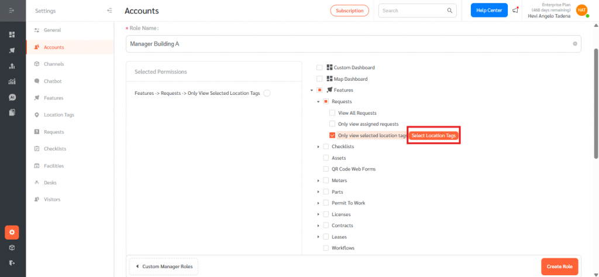Clear the Role Name field icon

(x=574, y=43)
